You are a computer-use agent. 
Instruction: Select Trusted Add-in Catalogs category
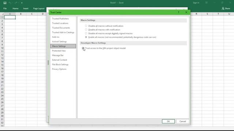pos(63,32)
